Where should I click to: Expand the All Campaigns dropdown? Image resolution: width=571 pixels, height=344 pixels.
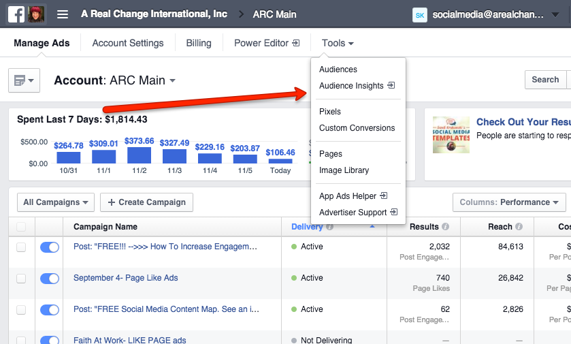point(56,202)
